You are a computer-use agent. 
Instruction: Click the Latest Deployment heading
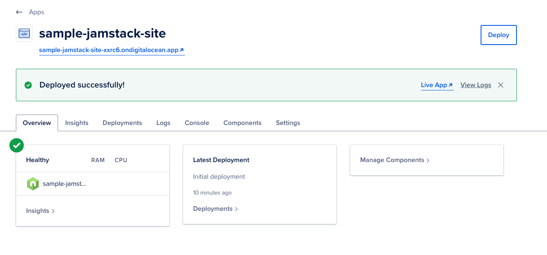pyautogui.click(x=221, y=160)
